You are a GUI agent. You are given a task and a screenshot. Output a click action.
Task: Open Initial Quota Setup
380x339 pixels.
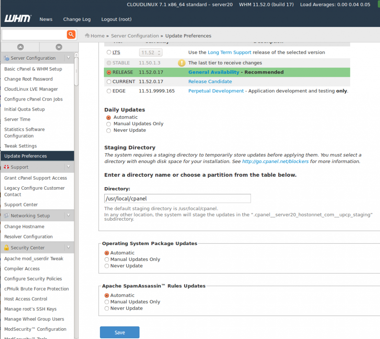[24, 110]
